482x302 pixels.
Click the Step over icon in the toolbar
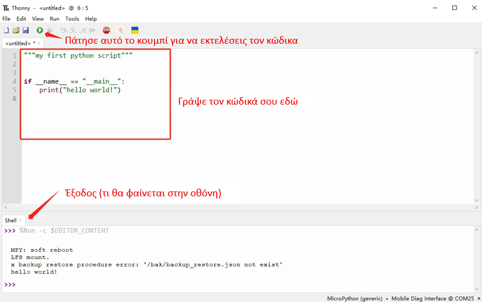point(64,30)
